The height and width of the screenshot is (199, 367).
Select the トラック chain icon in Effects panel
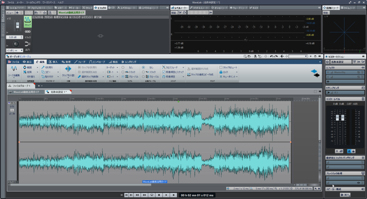coord(27,33)
